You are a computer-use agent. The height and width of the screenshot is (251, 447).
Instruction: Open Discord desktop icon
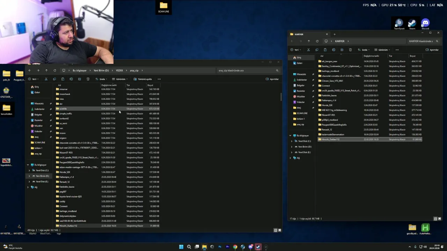pos(425,24)
